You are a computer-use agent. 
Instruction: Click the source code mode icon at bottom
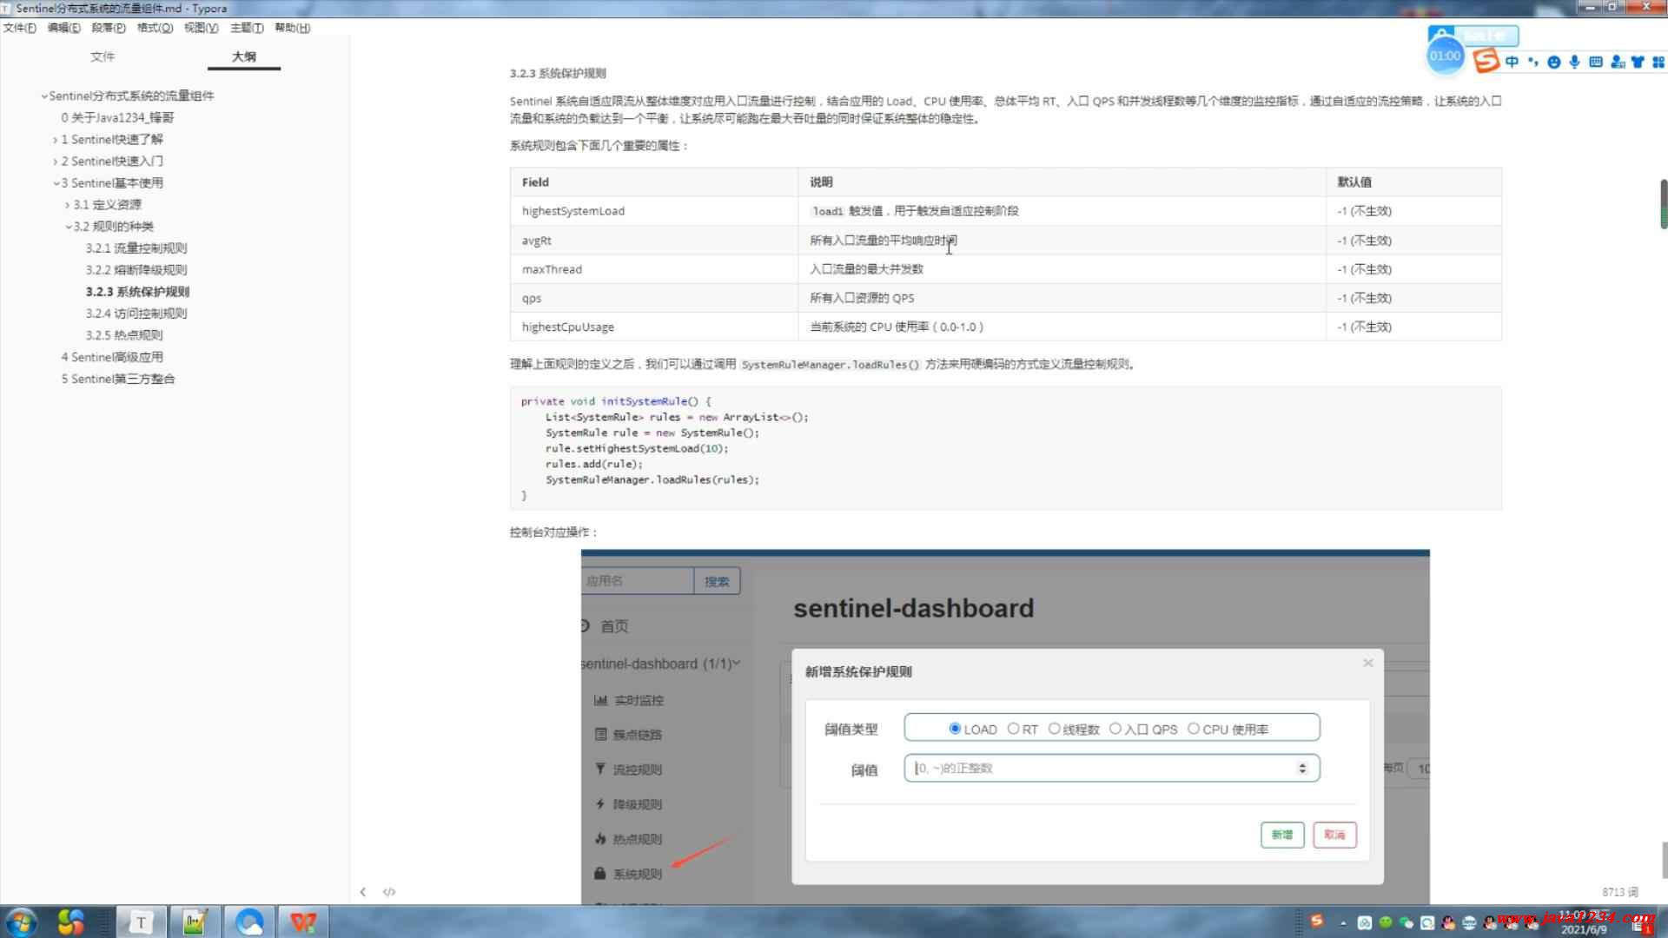[x=389, y=892]
